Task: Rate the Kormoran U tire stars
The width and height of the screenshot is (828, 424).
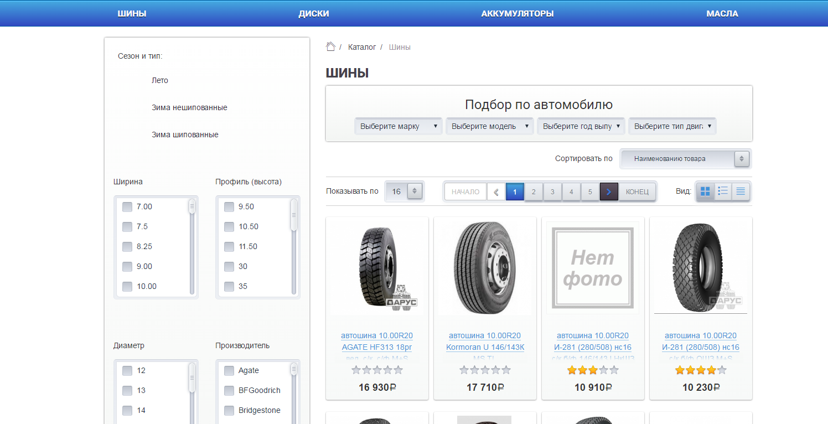Action: tap(485, 370)
